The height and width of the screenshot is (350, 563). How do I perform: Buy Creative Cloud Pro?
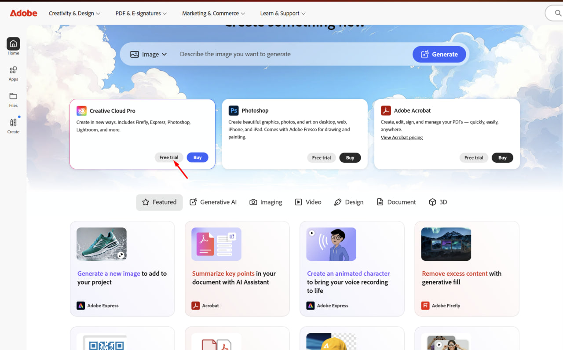(197, 157)
